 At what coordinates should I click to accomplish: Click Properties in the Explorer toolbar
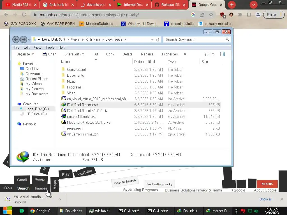click(x=170, y=54)
